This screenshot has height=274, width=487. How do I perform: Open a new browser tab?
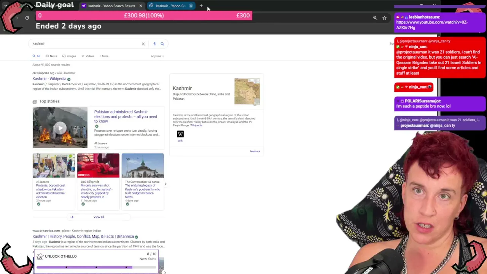pos(201,6)
